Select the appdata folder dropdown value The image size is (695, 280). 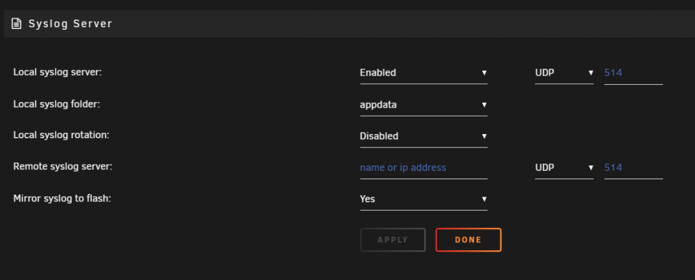coord(424,105)
